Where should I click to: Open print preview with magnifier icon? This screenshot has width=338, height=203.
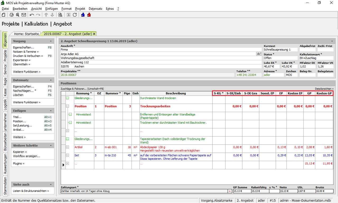(x=17, y=15)
